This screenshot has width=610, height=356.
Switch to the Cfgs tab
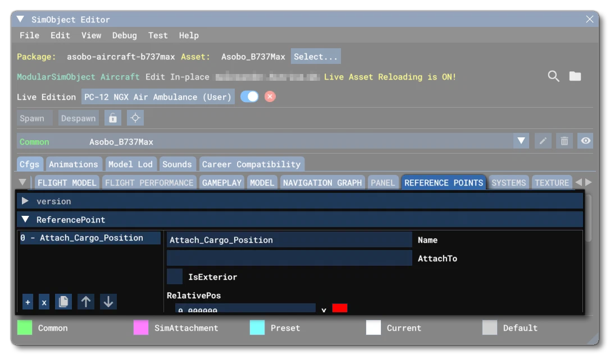pyautogui.click(x=30, y=164)
